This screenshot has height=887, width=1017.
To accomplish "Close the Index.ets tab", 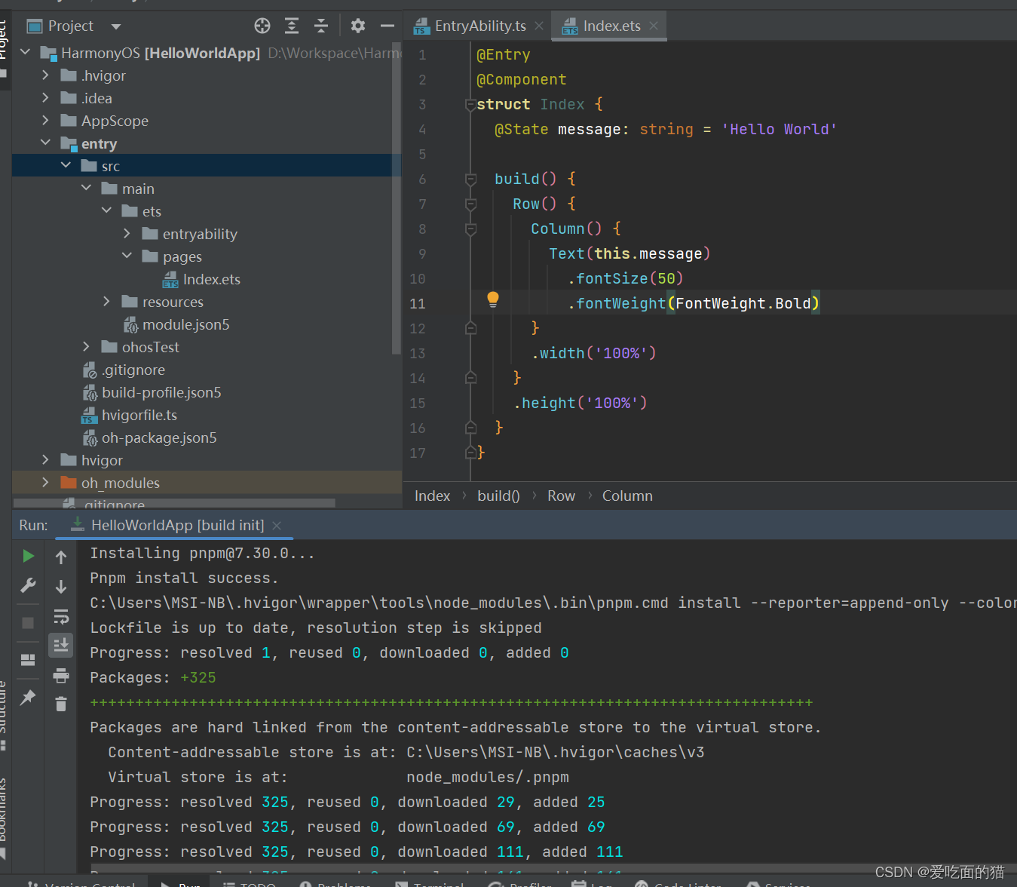I will point(654,26).
